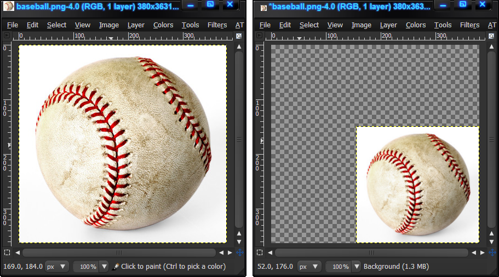
Task: Open px unit dropdown in left window
Action: [x=56, y=267]
